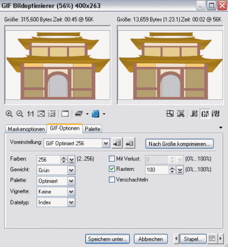228x247 pixels.
Task: Enable the Verschachteln checkbox
Action: [111, 180]
